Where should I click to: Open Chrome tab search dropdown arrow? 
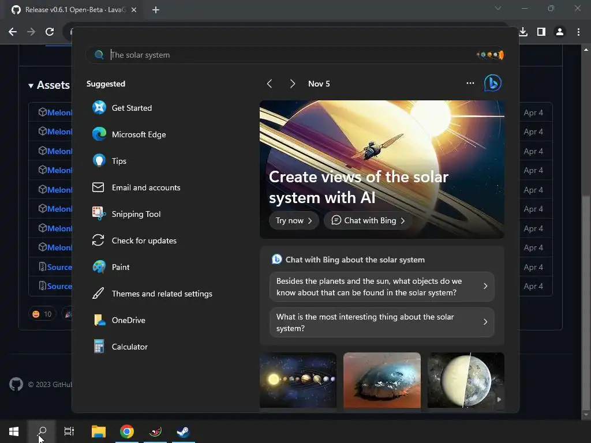[x=498, y=8]
